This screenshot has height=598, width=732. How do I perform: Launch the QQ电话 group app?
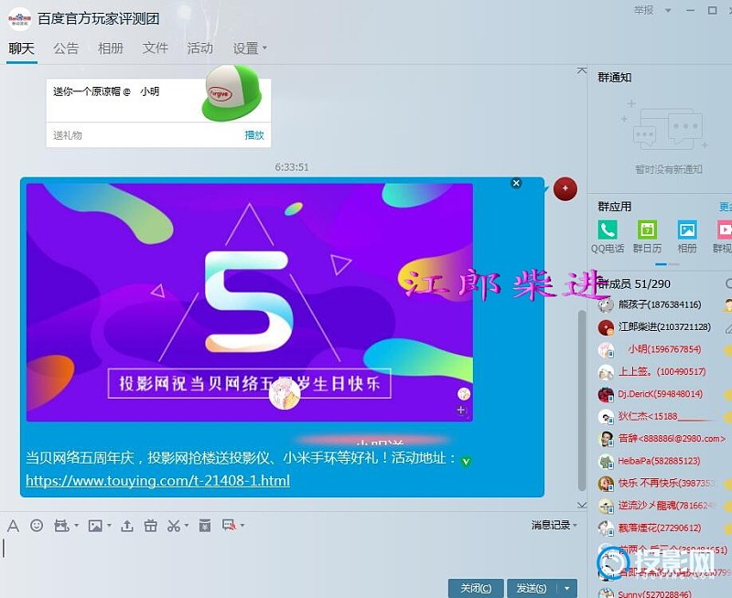tap(608, 238)
